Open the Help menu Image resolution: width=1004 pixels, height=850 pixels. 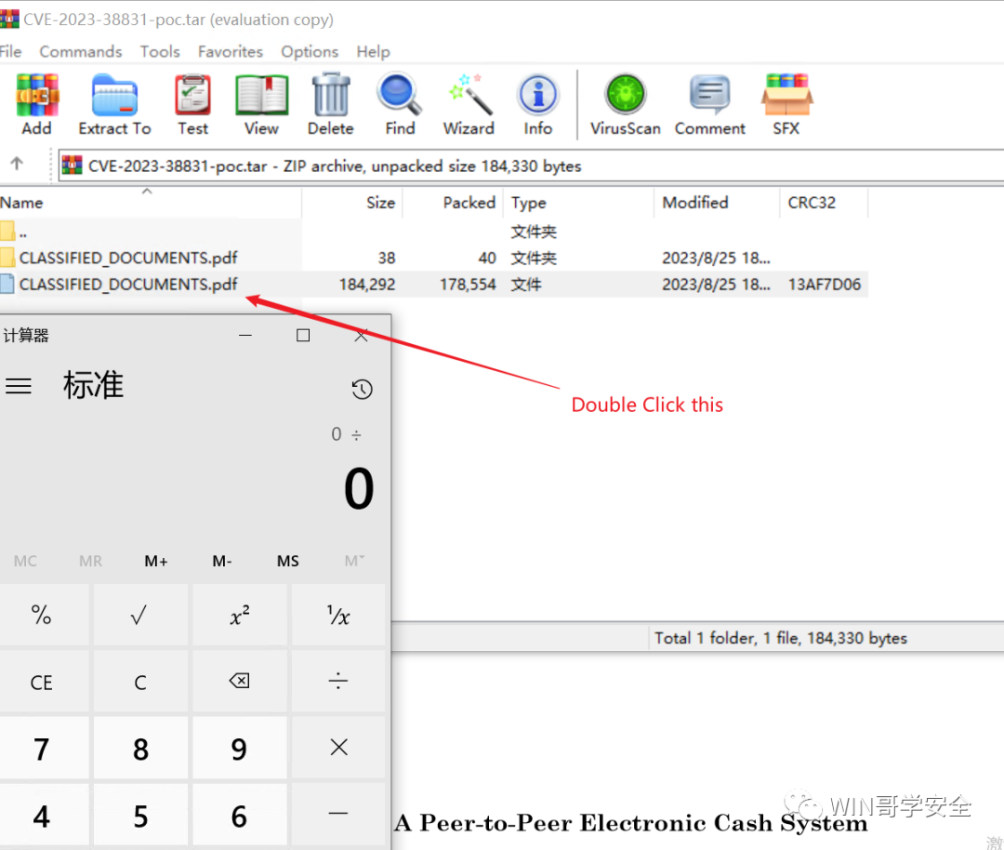(374, 51)
